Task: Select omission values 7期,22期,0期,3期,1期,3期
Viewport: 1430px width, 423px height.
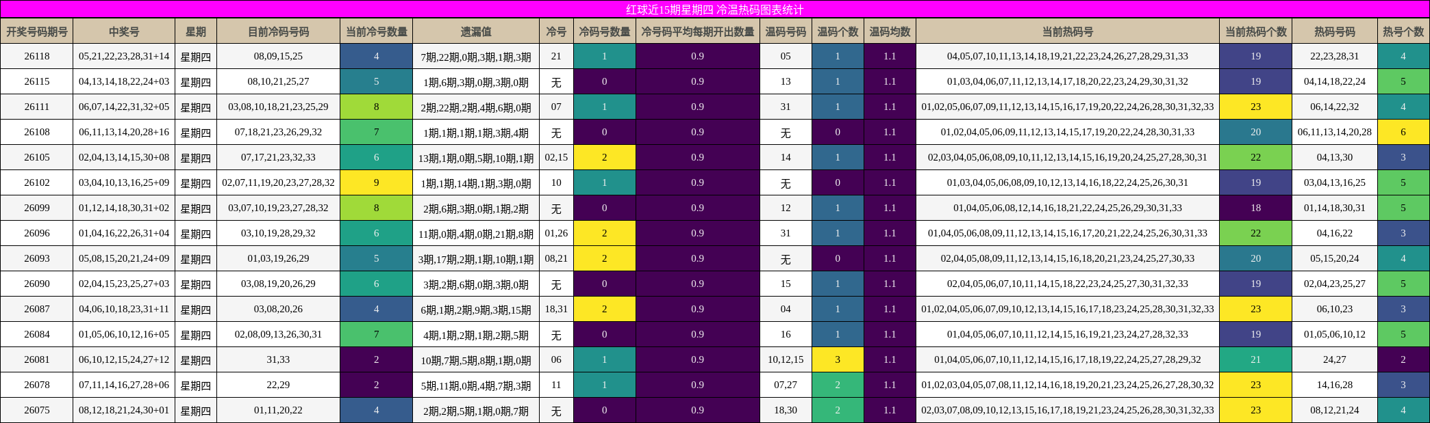Action: point(476,56)
